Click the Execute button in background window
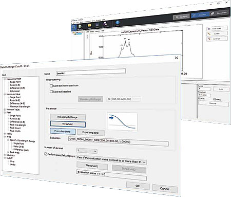Viewport: 231px width, 197px height. click(x=214, y=103)
